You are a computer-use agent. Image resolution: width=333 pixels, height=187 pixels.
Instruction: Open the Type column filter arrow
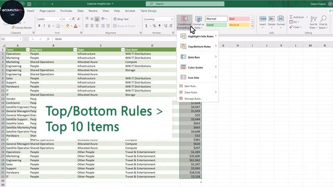click(123, 50)
